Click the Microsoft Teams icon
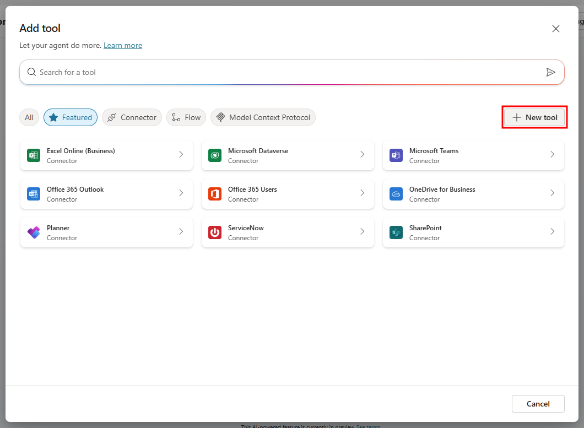The image size is (584, 428). [x=396, y=155]
